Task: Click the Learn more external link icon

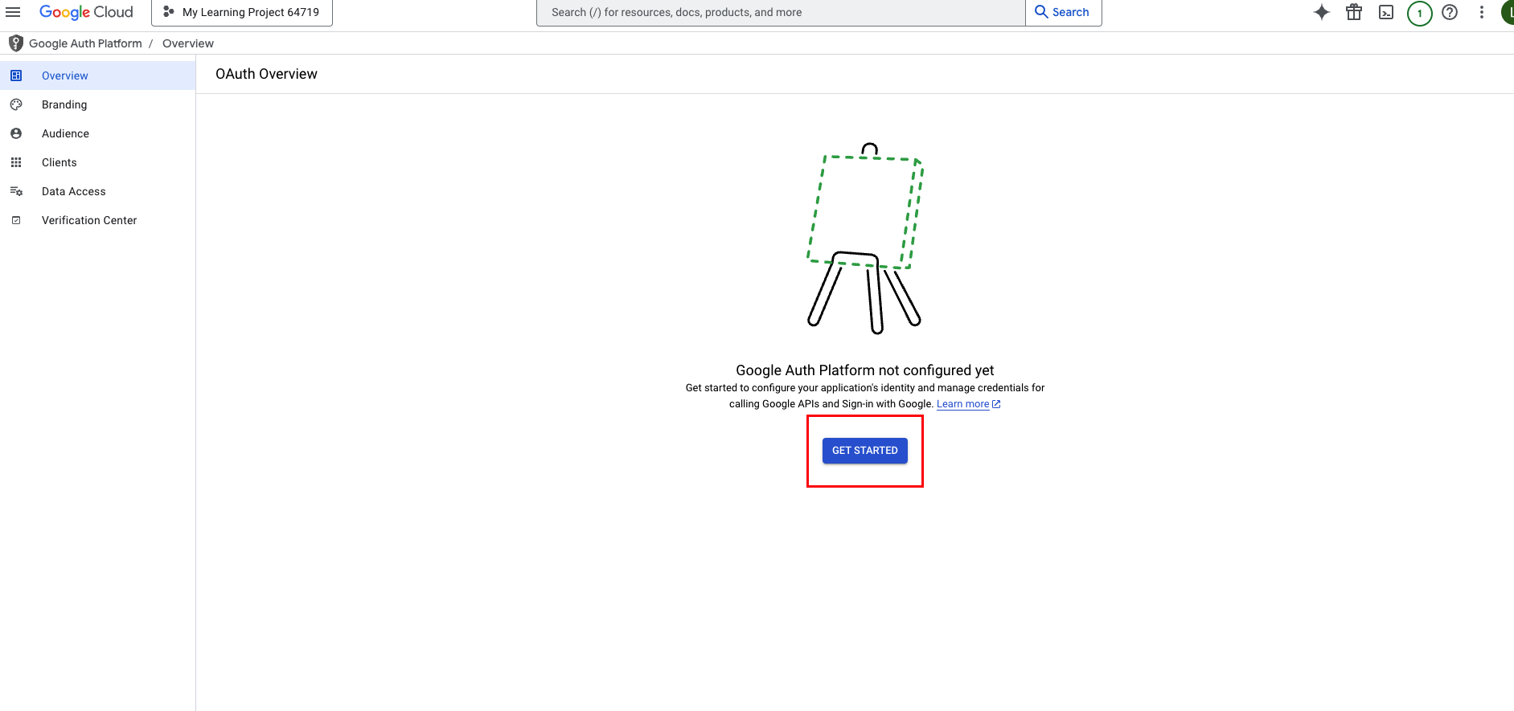Action: pos(996,404)
